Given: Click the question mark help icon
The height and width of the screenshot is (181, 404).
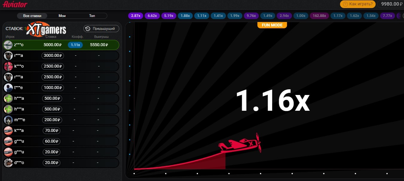Looking at the screenshot, I should [345, 4].
